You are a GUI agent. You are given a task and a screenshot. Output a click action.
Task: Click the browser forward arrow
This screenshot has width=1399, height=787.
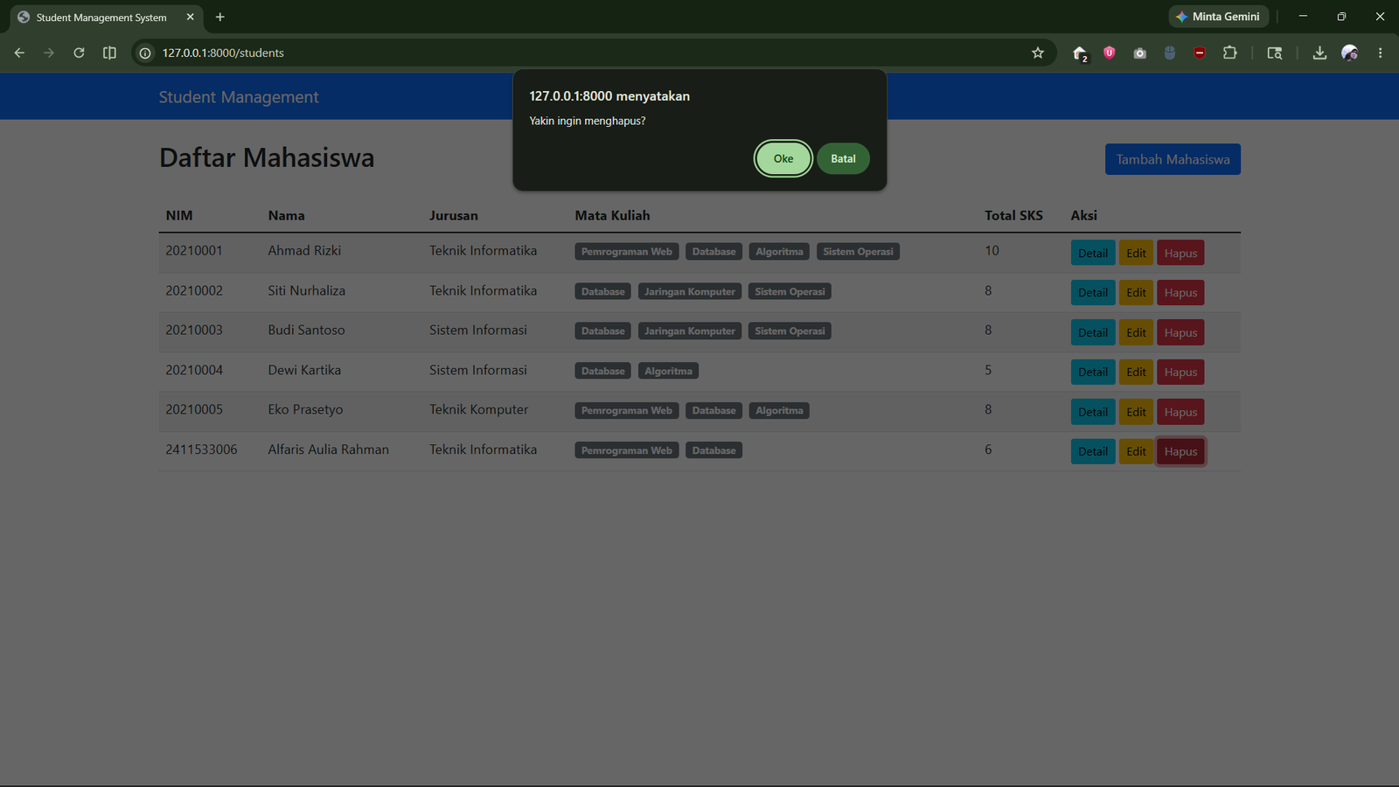[x=49, y=52]
